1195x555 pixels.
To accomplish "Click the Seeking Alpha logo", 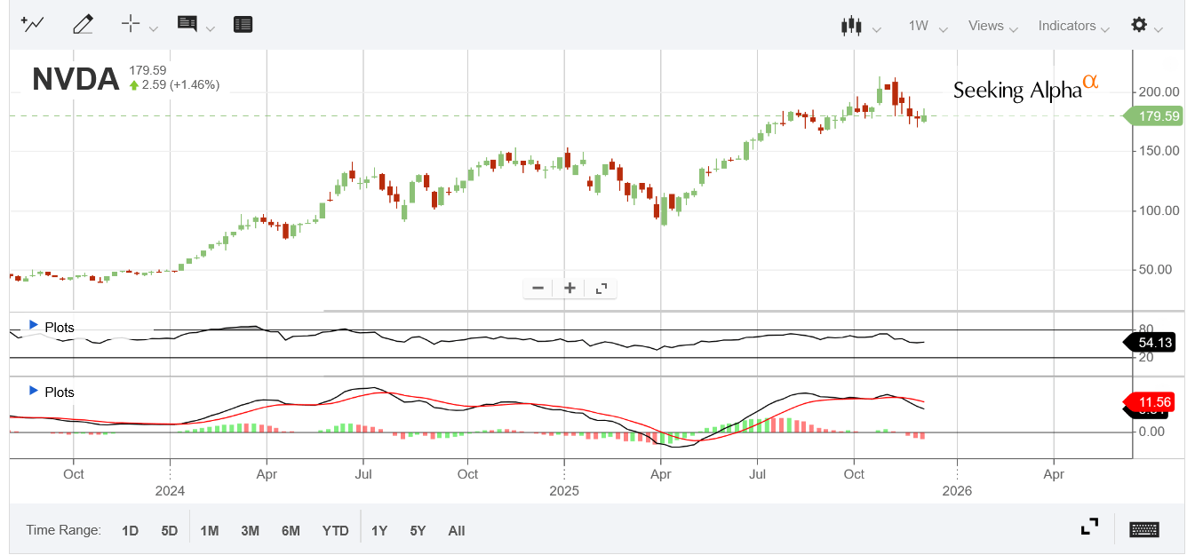I will [x=1025, y=87].
